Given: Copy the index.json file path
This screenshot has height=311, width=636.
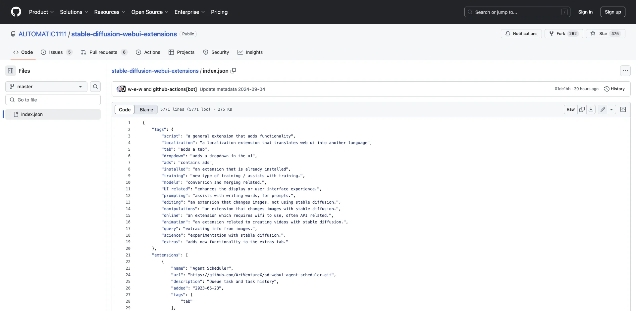Looking at the screenshot, I should pos(233,71).
